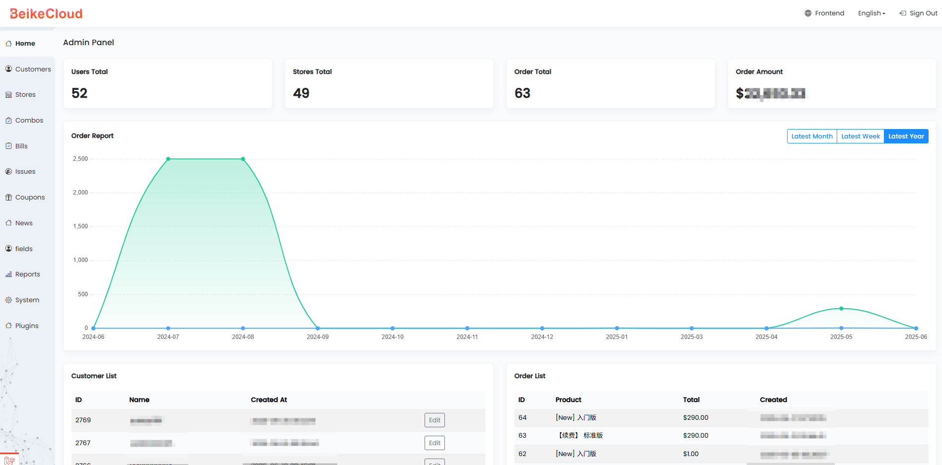Open Reports via the bar chart icon

pos(8,274)
